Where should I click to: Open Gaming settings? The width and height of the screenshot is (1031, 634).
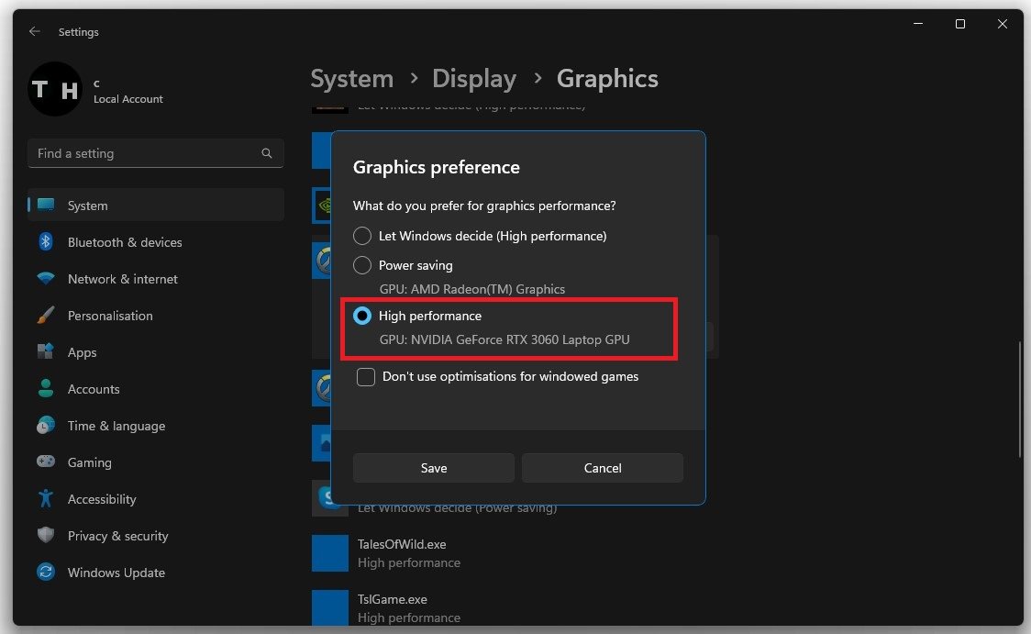click(x=89, y=462)
